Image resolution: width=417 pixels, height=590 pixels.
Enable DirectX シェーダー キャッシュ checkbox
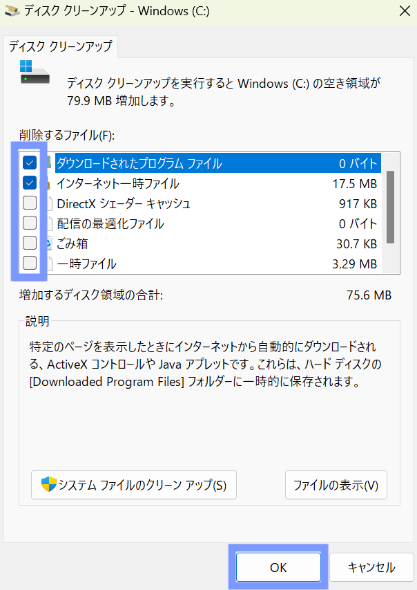pos(30,203)
